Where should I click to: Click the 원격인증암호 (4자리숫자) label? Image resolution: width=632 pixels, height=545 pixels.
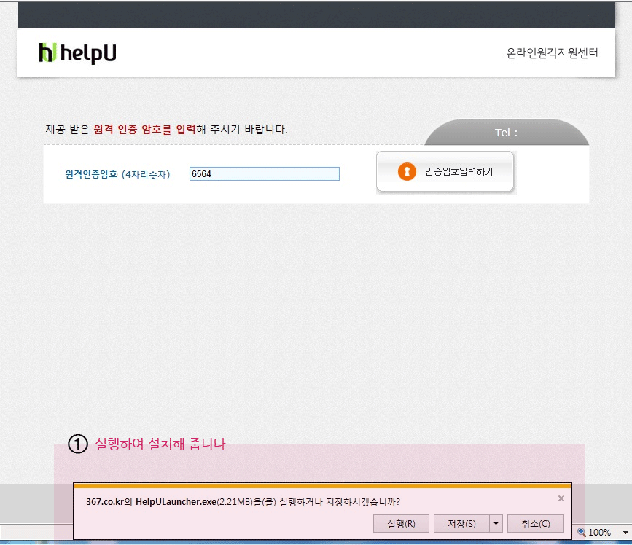pos(117,175)
